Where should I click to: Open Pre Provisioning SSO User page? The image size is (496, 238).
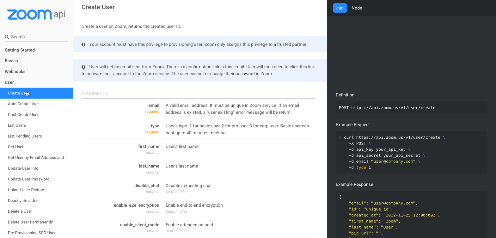click(32, 233)
